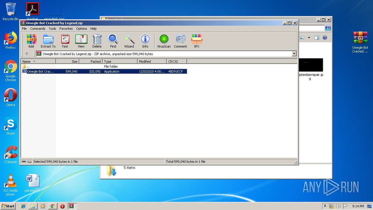Screen dimensions: 373x210
Task: Select the parent folder '..' row
Action: tap(104, 66)
